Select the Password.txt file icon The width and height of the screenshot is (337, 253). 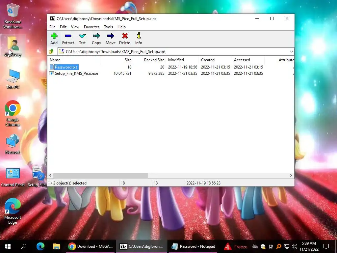tap(52, 67)
